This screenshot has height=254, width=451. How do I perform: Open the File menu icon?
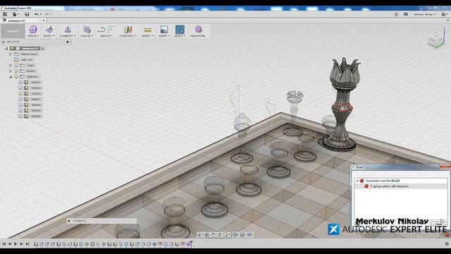(16, 14)
